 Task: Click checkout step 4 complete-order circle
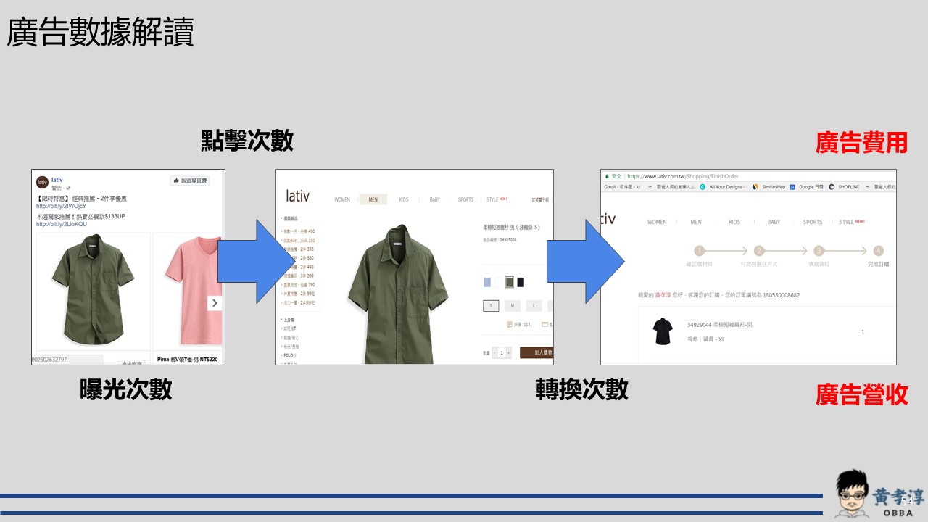click(x=879, y=251)
